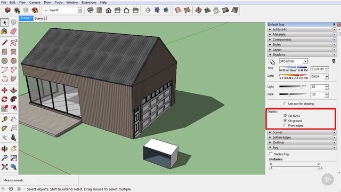
Task: Uncheck On ground display option
Action: coord(285,121)
